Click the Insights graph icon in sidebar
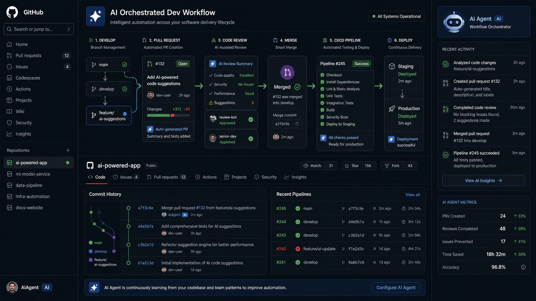Viewport: 536px width, 301px height. click(9, 134)
